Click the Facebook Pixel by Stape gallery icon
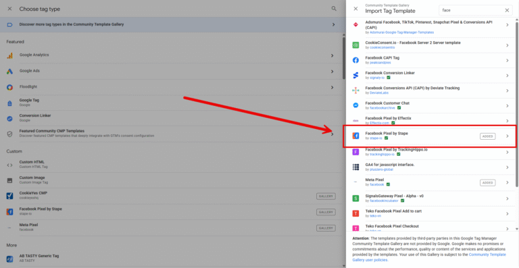The width and height of the screenshot is (519, 268). 355,136
